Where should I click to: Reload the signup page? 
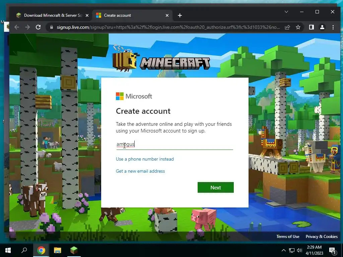pos(38,27)
